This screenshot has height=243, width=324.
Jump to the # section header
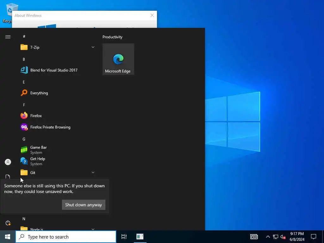click(24, 36)
